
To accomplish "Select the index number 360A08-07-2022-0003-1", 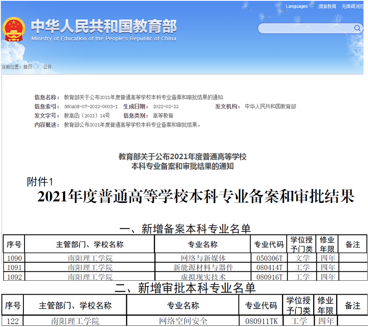I will 91,107.
